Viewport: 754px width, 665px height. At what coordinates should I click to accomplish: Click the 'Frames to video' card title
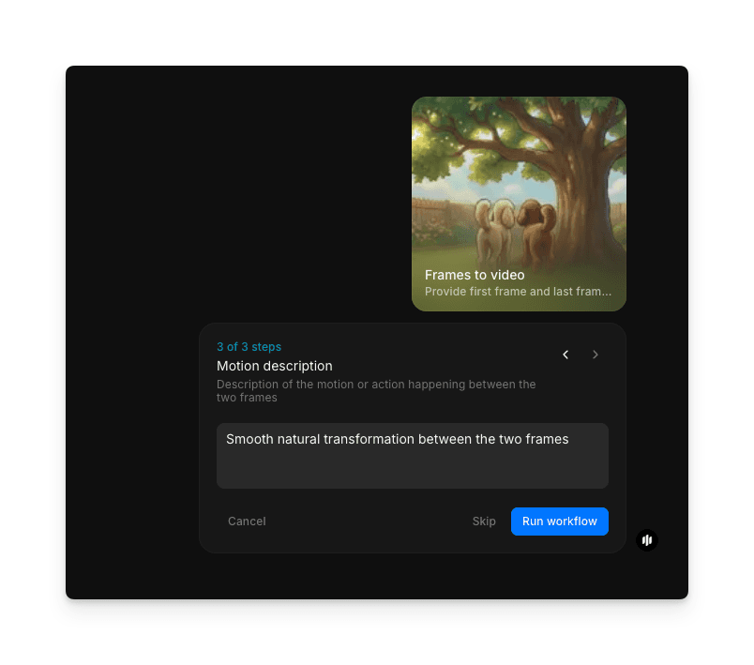475,275
